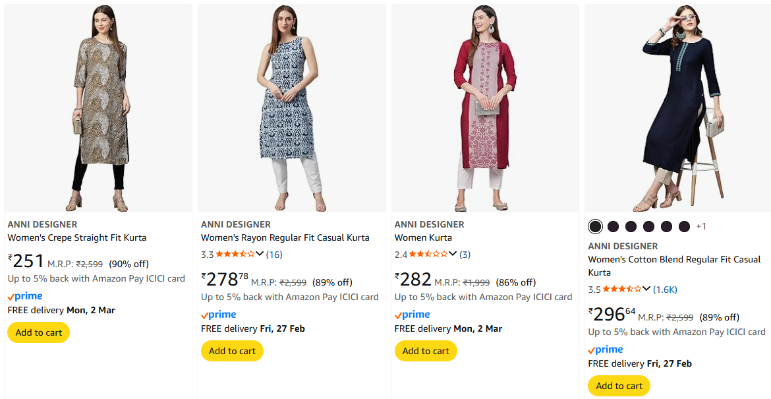
Task: Show more colors via the +1 link
Action: (701, 226)
